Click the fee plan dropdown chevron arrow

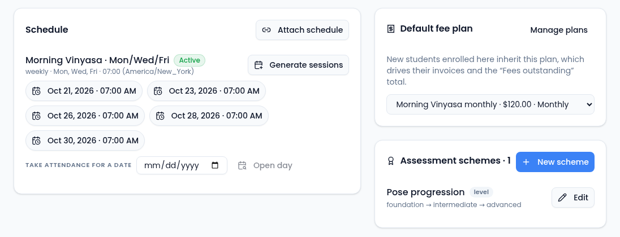tap(589, 104)
